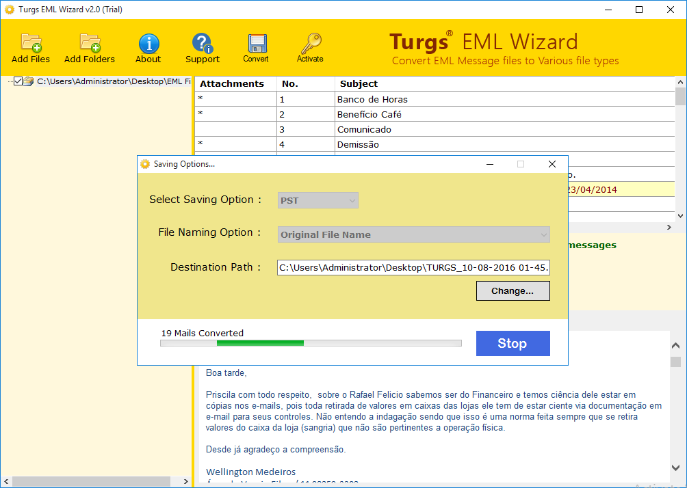This screenshot has height=488, width=687.
Task: Click right arrow of email list horizontal scrollbar
Action: point(669,227)
